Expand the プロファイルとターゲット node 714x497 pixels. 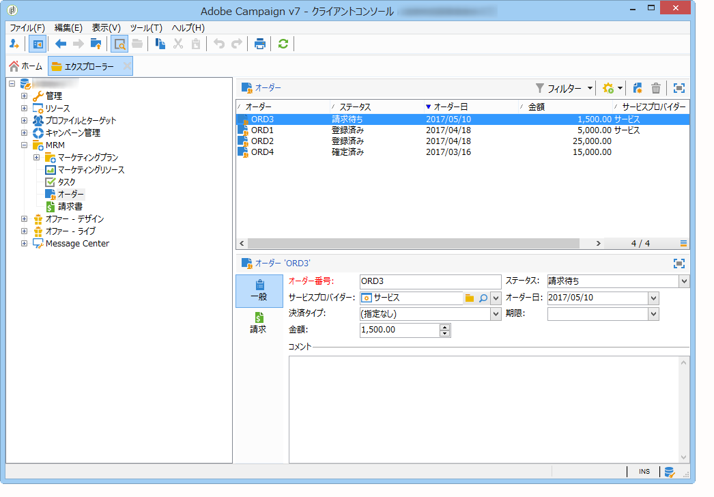pos(24,120)
